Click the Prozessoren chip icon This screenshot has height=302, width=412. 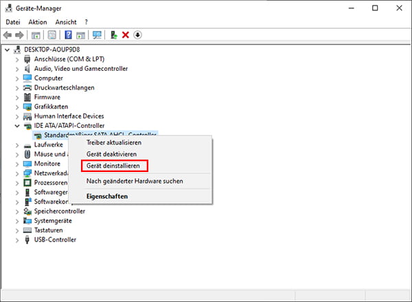point(27,183)
